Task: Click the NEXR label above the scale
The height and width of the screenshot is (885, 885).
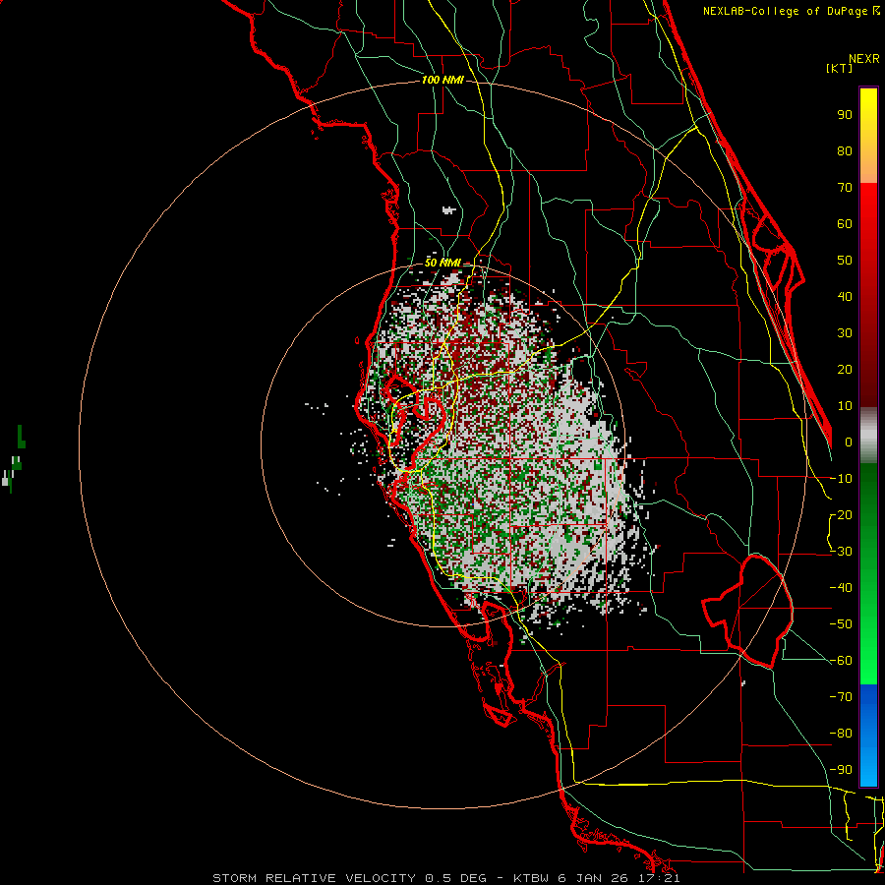Action: [863, 59]
